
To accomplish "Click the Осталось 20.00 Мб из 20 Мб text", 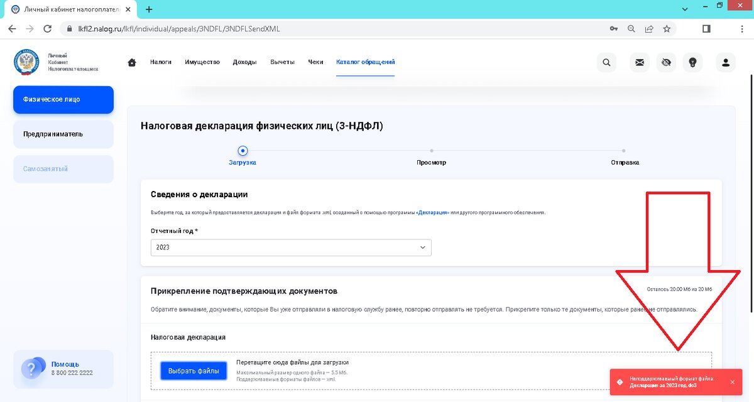I will (679, 290).
